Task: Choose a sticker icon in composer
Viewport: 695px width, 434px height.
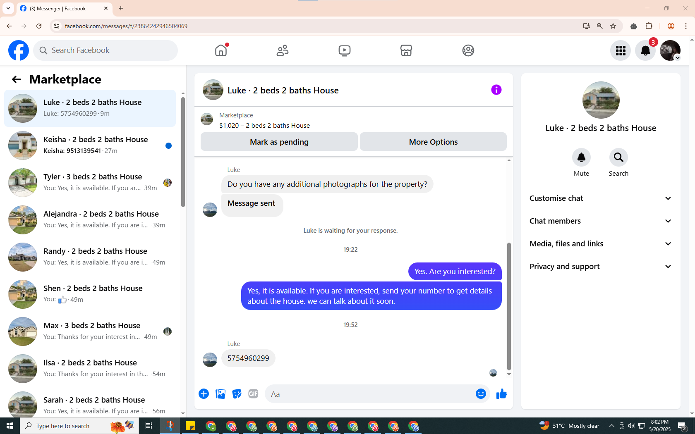Action: [x=237, y=394]
